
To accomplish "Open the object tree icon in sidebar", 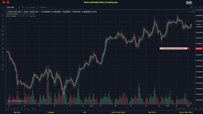I will click(x=3, y=65).
